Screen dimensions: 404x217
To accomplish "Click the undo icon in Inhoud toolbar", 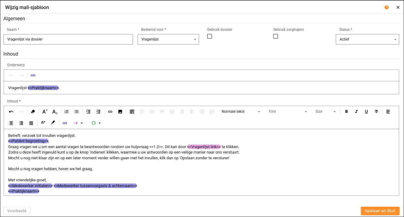I will (11, 112).
